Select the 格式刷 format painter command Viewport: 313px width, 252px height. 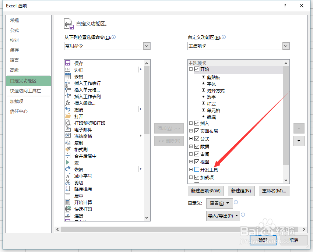click(x=68, y=149)
